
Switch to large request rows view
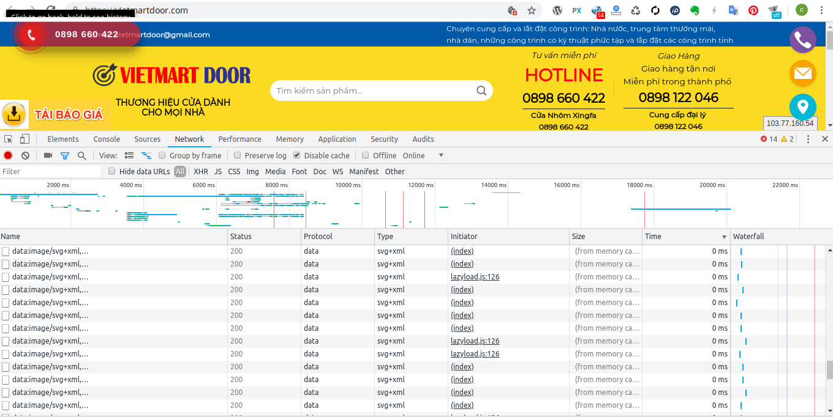click(x=129, y=156)
